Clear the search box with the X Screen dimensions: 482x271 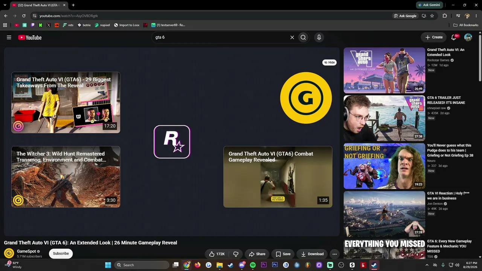[x=292, y=37]
